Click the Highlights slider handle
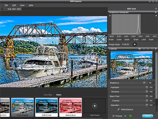 tap(147, 87)
